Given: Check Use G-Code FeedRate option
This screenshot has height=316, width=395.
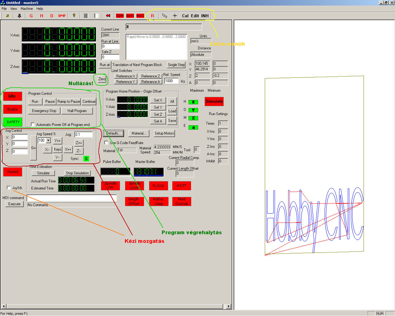Looking at the screenshot, I should (106, 143).
